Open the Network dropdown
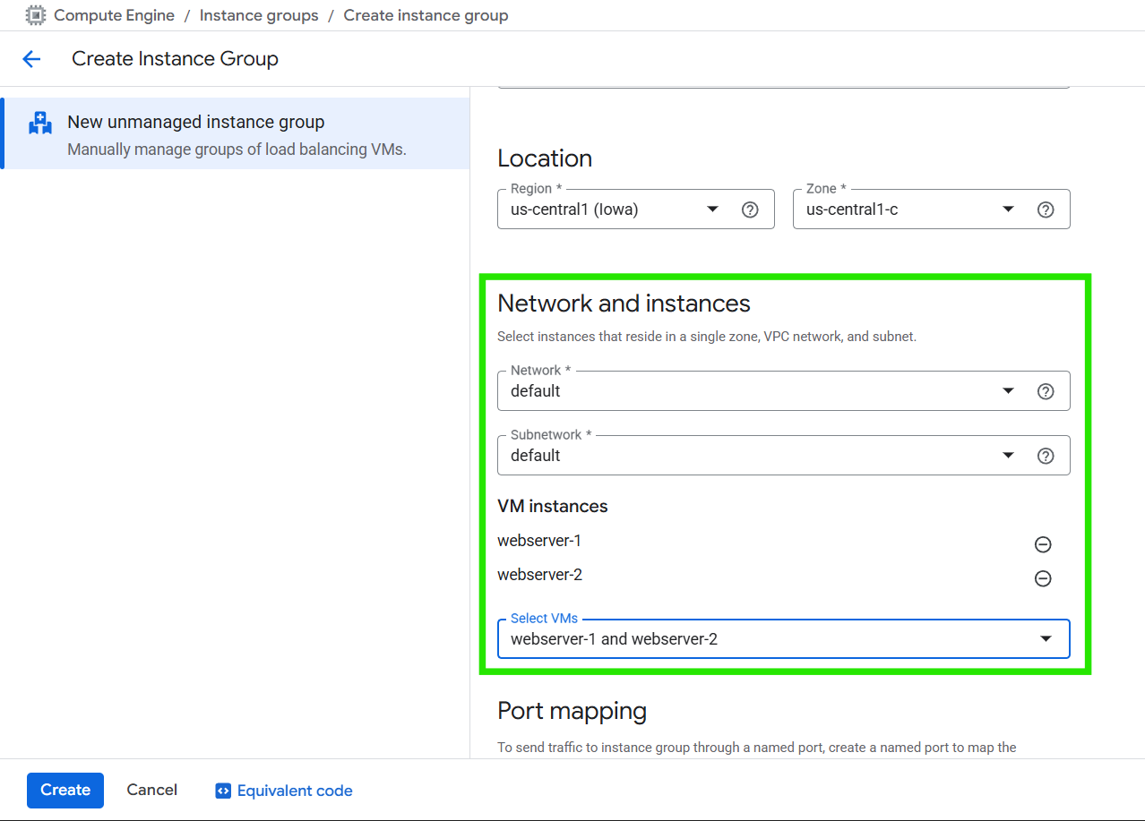 pyautogui.click(x=1008, y=391)
